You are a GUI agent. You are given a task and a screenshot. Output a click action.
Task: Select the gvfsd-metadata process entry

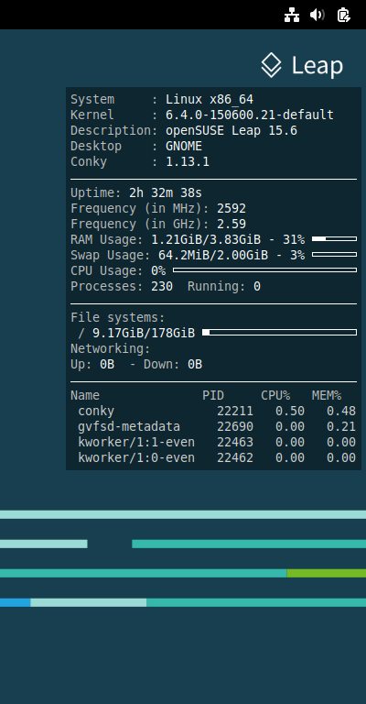(213, 427)
